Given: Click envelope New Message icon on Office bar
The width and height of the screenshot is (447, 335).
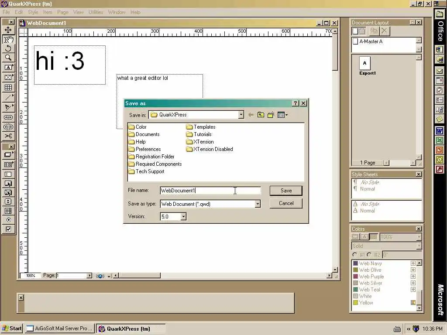Looking at the screenshot, I should click(440, 71).
